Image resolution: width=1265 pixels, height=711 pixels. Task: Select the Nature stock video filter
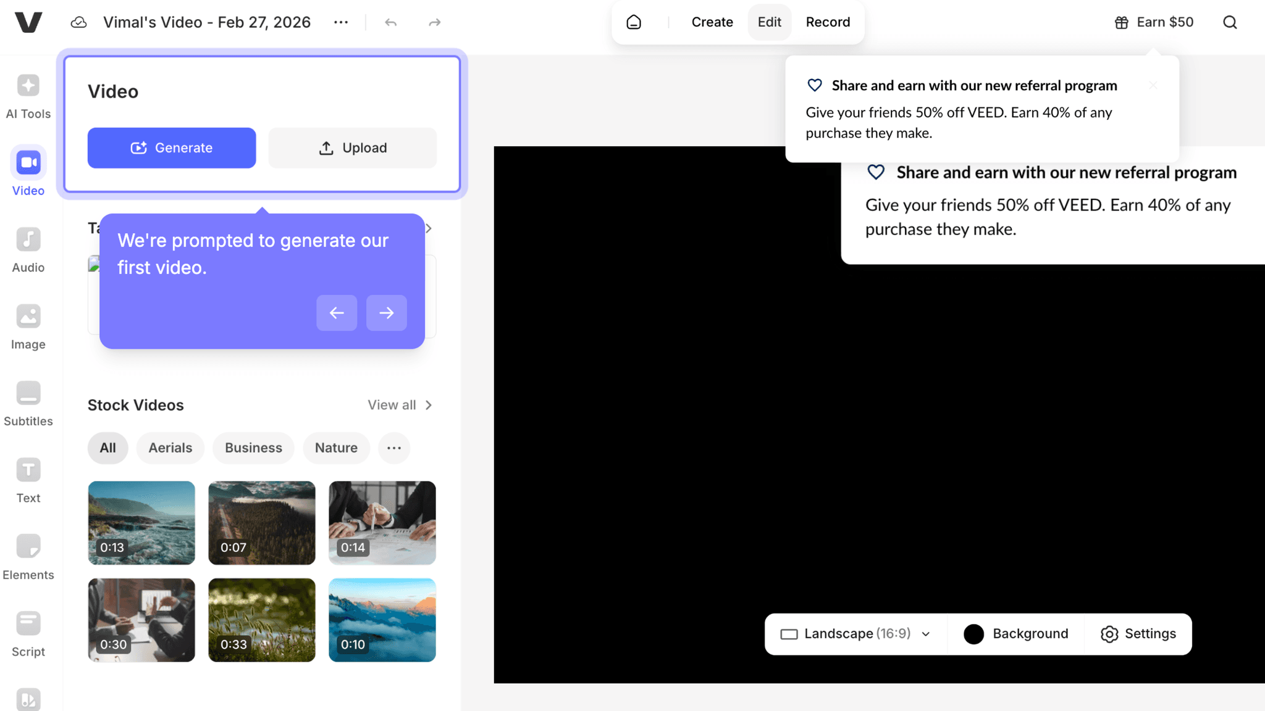click(336, 448)
